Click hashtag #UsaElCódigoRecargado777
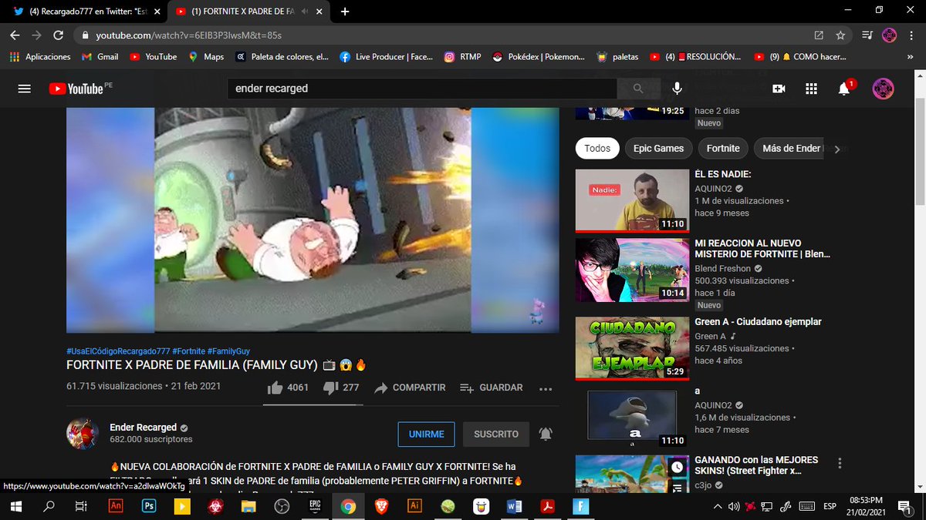Image resolution: width=926 pixels, height=520 pixels. click(117, 351)
